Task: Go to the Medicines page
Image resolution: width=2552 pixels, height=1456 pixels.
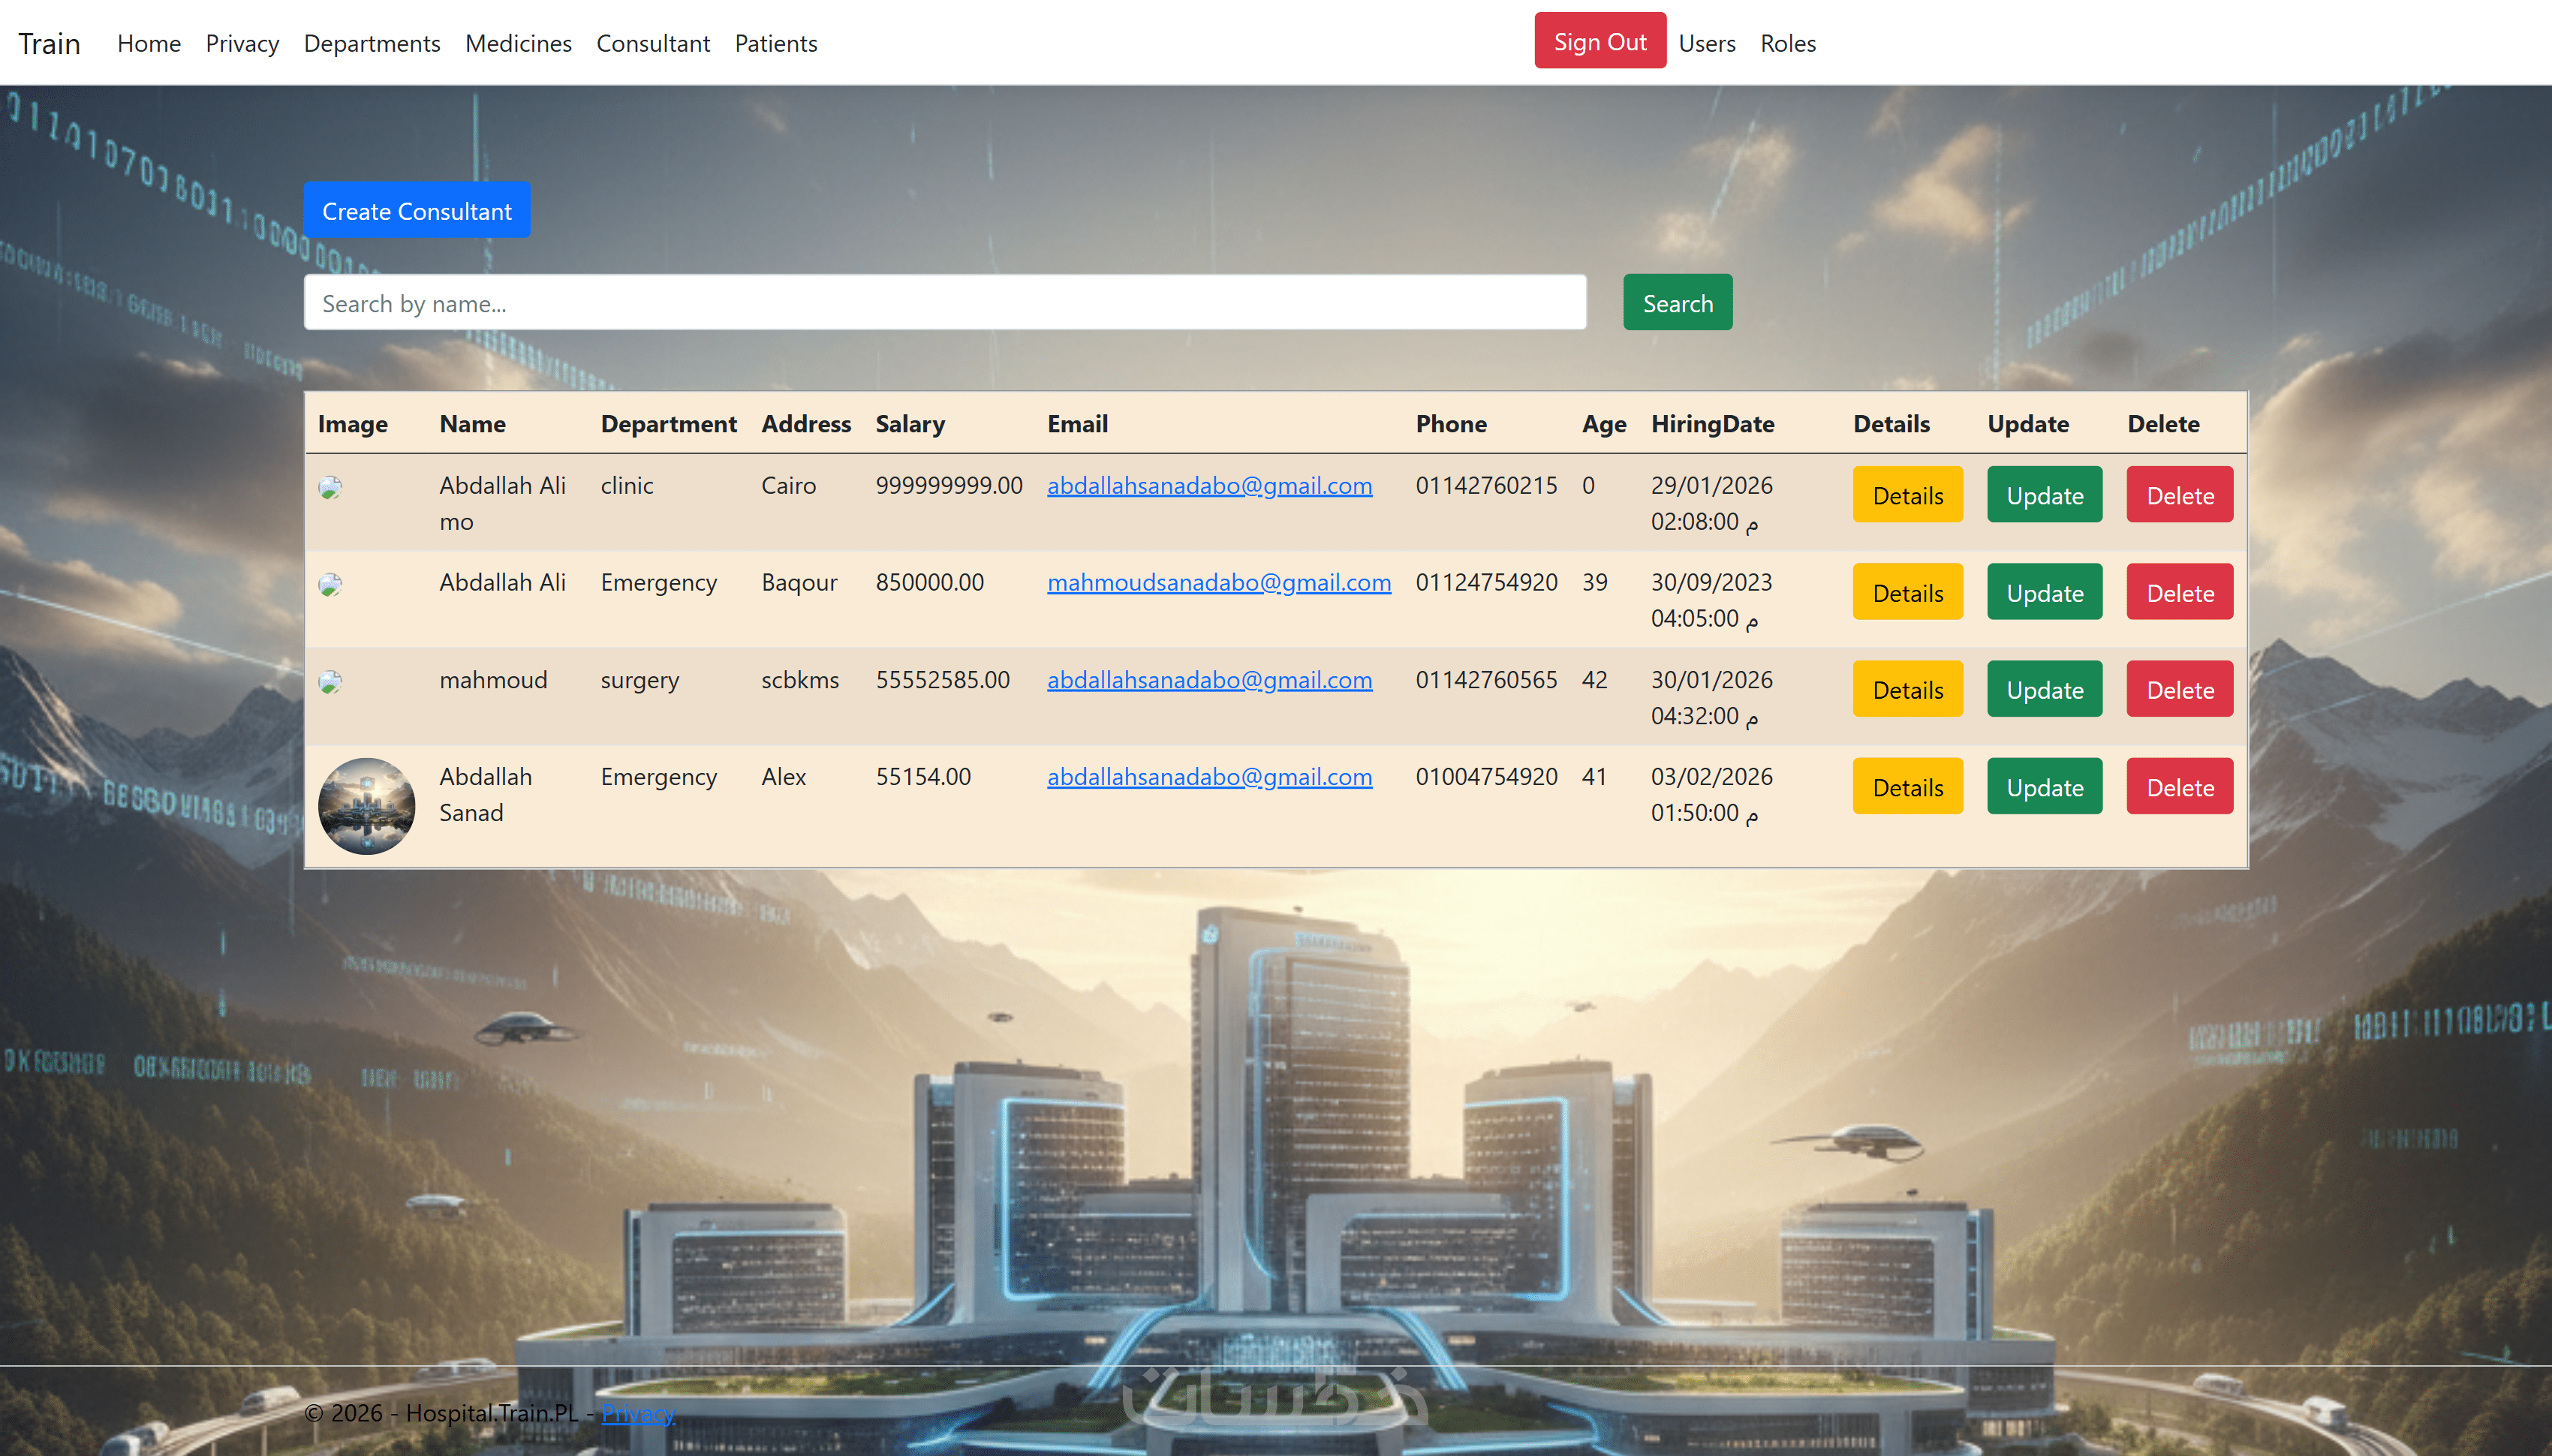Action: [518, 44]
